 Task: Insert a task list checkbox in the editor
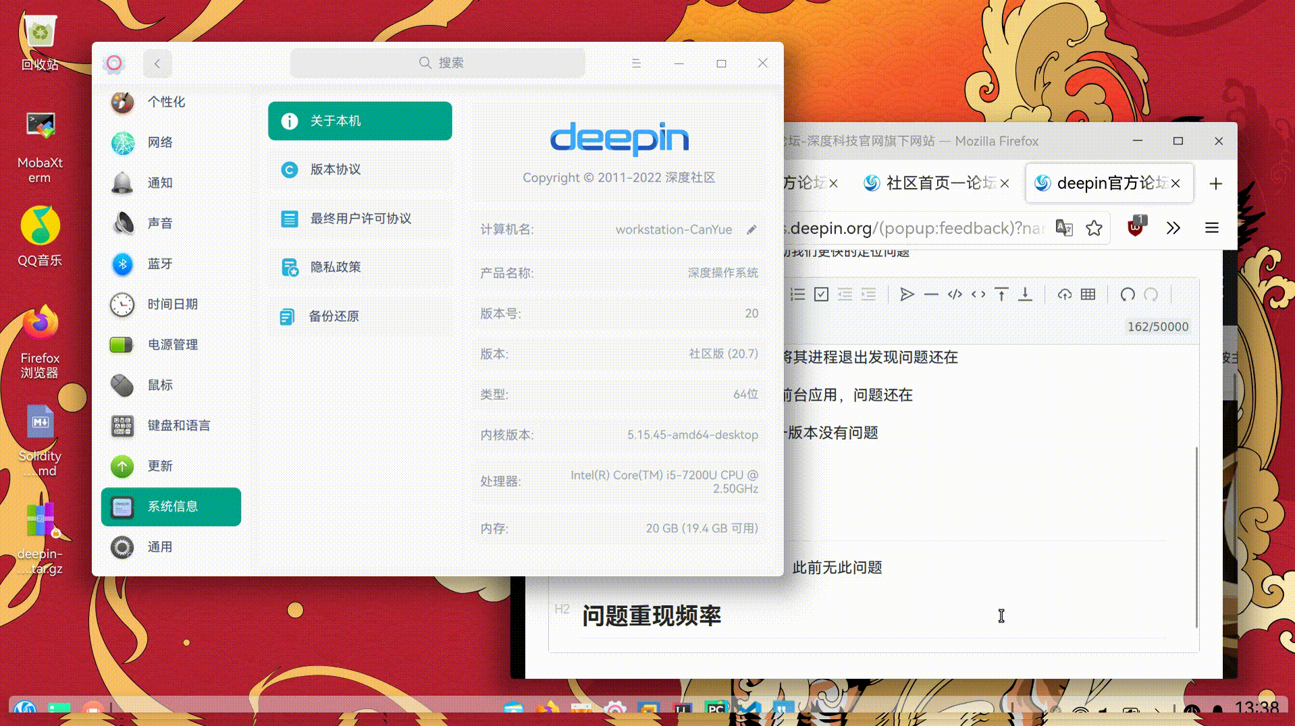(x=821, y=294)
